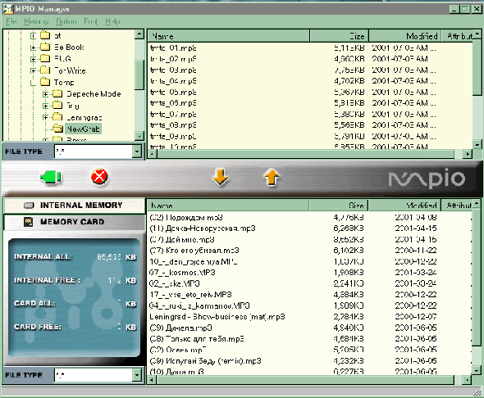Select the 10_-_den_rojdeniya.MP3 file

pos(194,261)
